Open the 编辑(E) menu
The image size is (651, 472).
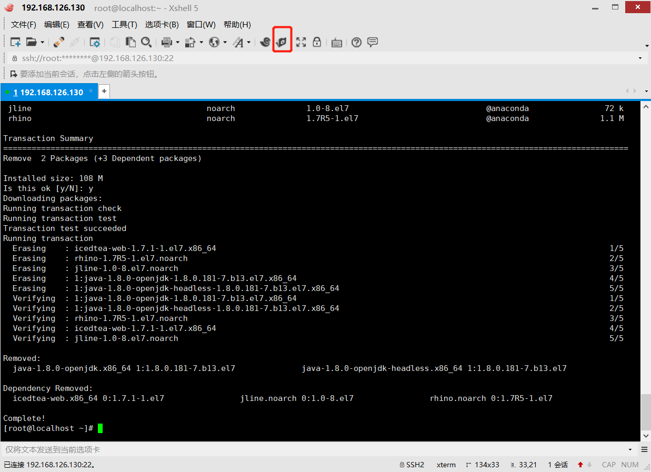tap(57, 25)
